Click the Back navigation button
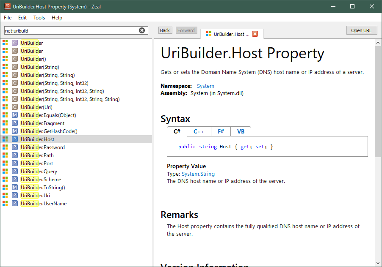 pyautogui.click(x=165, y=30)
